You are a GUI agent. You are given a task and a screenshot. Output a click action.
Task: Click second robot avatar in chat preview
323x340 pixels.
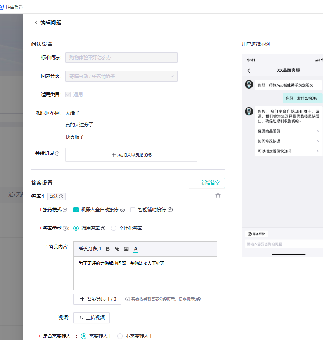(249, 111)
